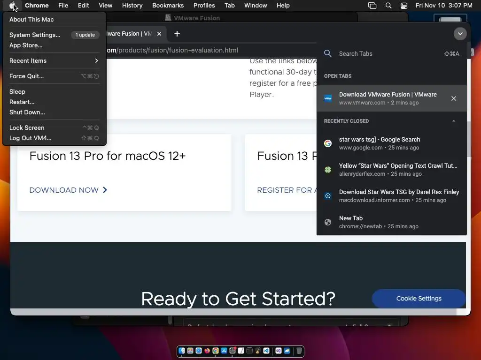Click the Apple logo menu
481x360 pixels.
13,5
